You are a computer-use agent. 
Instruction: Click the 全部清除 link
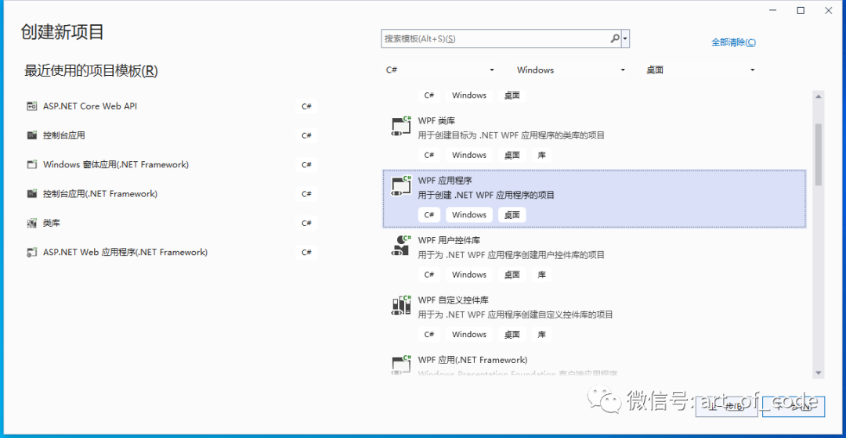click(x=733, y=42)
